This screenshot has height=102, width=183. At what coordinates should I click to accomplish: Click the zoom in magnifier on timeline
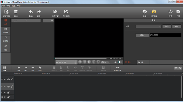point(180,68)
